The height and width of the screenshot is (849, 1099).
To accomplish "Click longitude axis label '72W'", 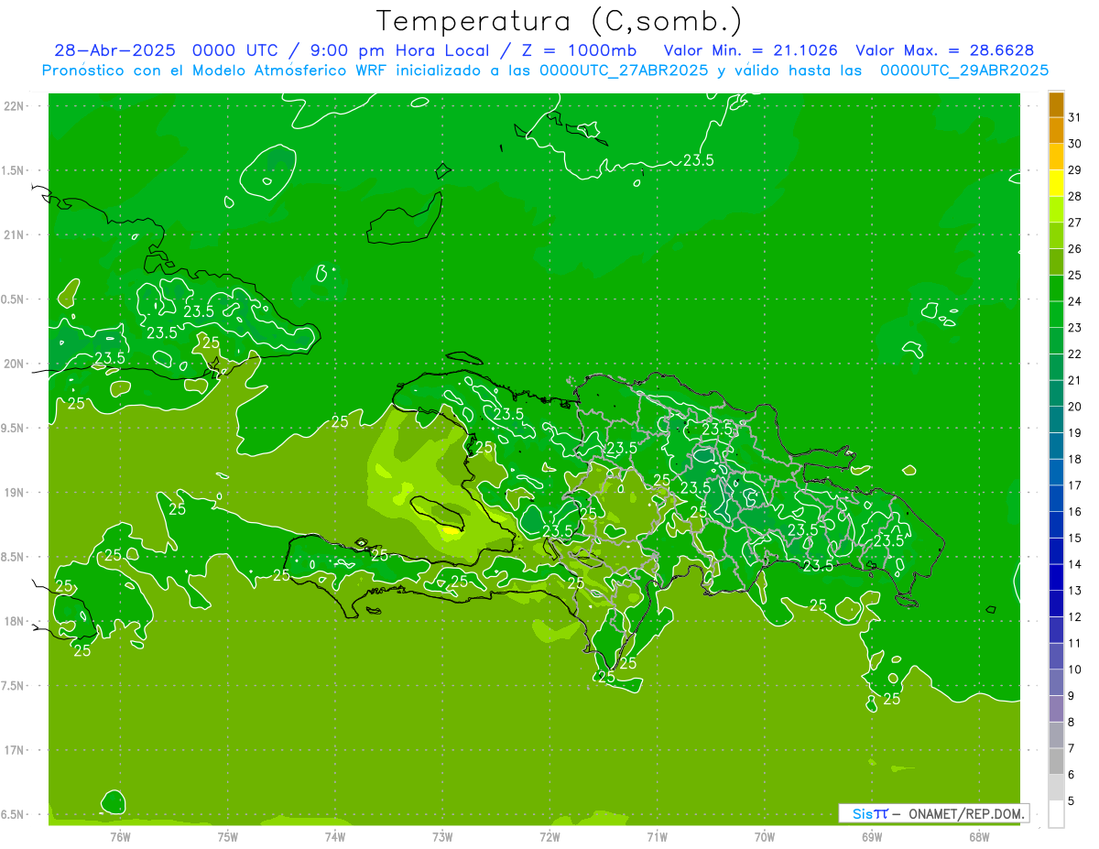I will [x=549, y=837].
